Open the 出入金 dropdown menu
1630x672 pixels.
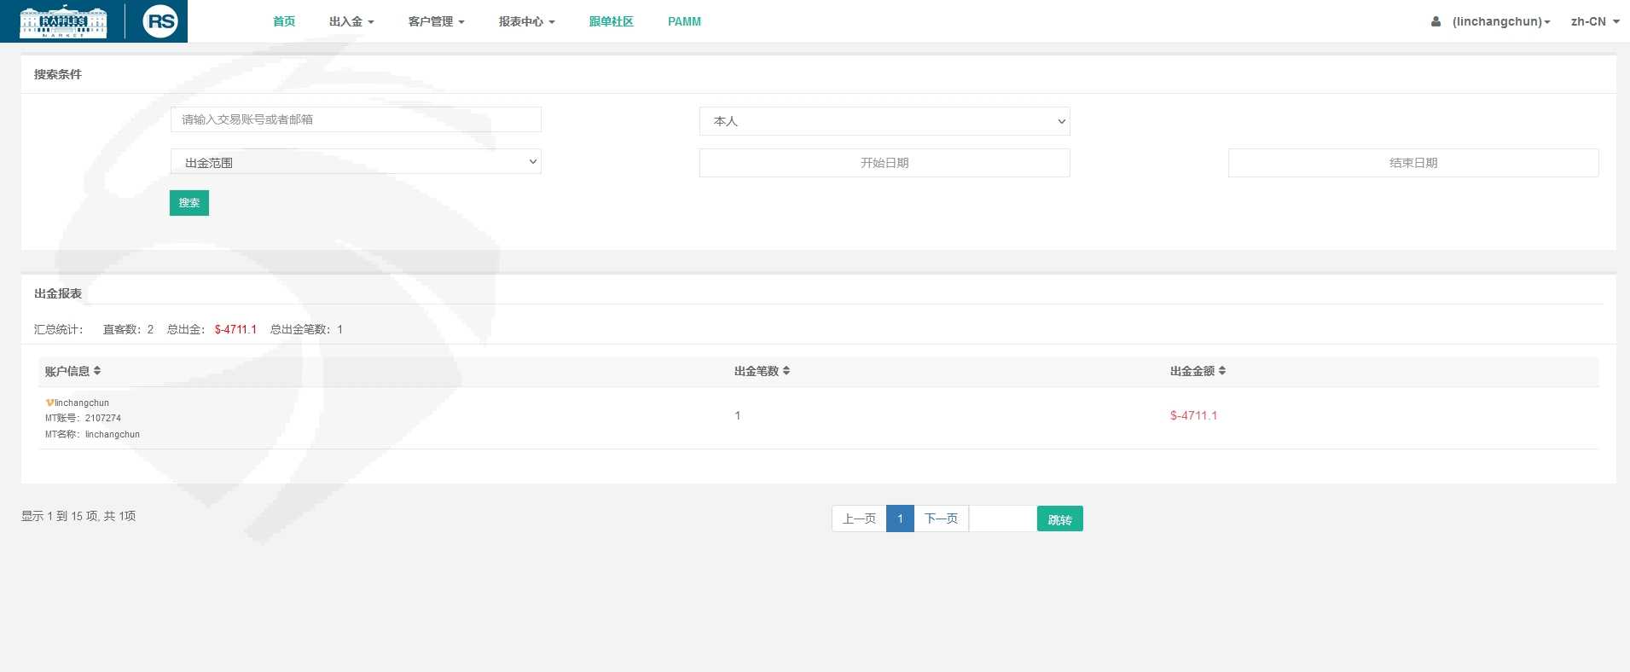point(351,22)
